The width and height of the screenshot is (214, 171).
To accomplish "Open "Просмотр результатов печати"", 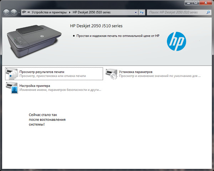I will click(x=54, y=74).
